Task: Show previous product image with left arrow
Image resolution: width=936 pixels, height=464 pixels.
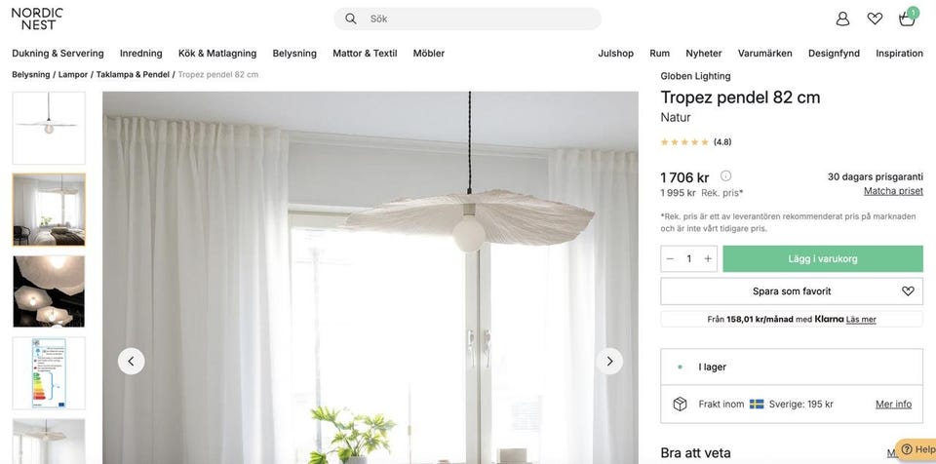Action: 132,362
